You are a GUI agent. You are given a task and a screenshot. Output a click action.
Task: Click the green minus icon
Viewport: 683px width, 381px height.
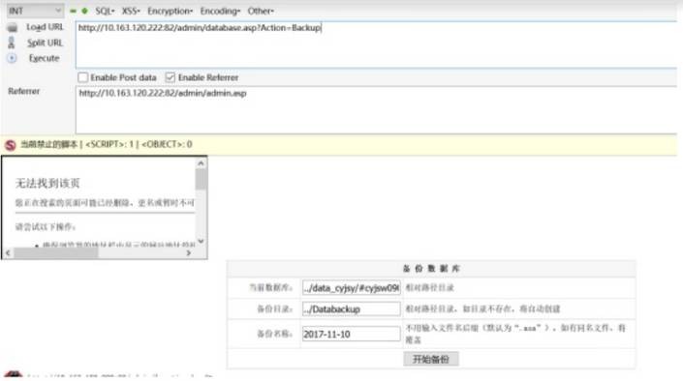click(x=73, y=11)
